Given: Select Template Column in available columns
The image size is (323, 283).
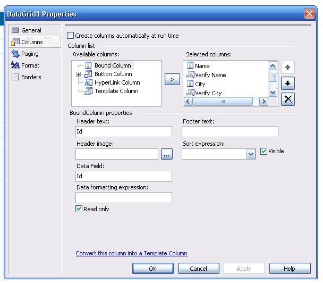Looking at the screenshot, I should point(116,91).
